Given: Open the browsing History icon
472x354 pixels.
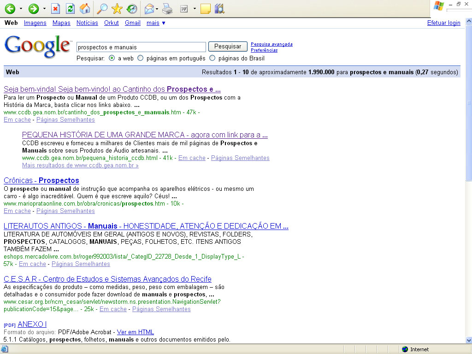Looking at the screenshot, I should tap(131, 8).
